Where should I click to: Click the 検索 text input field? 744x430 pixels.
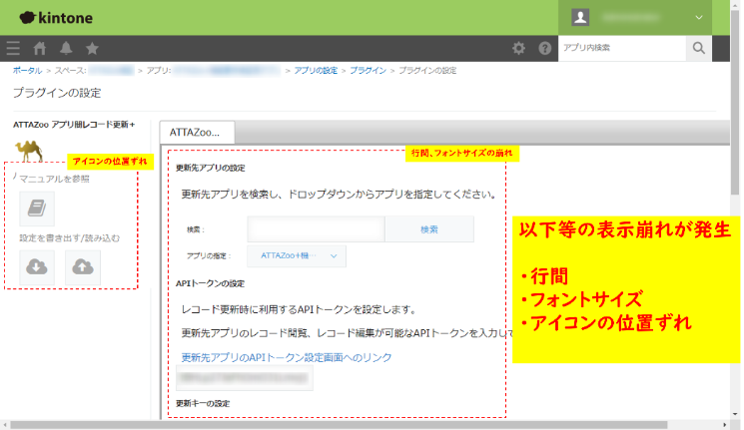click(x=316, y=229)
